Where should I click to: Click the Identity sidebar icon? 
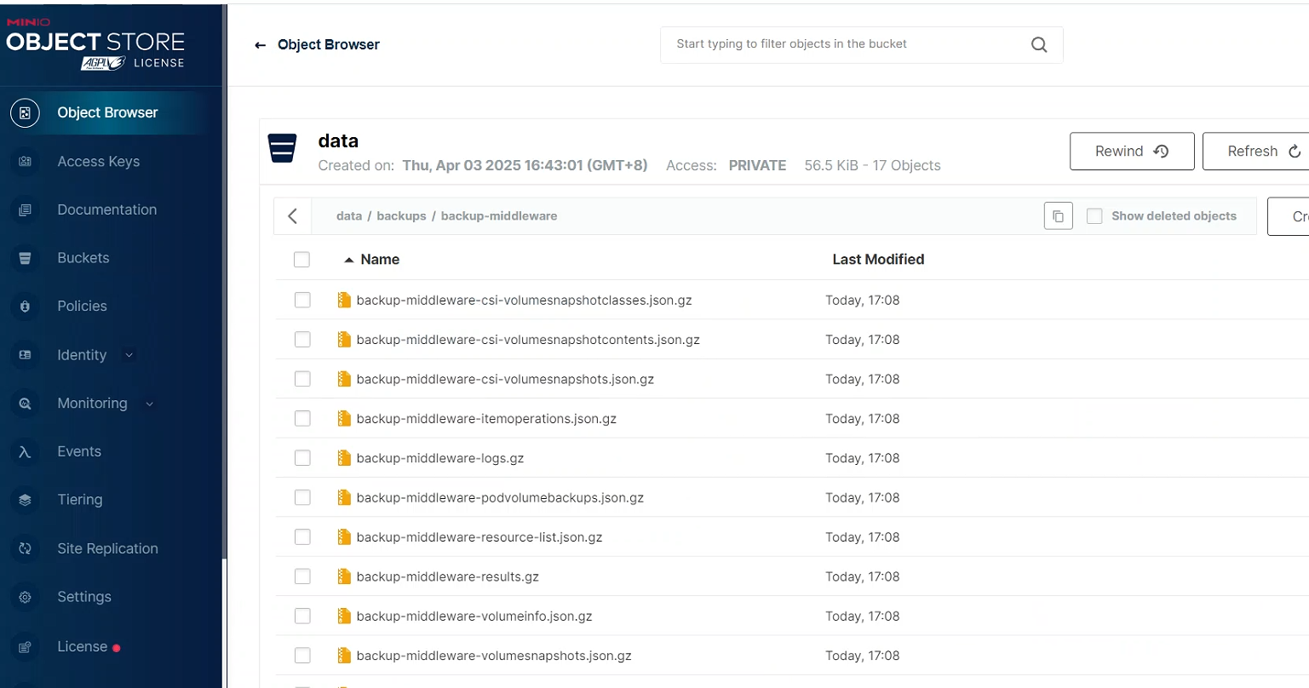[x=25, y=355]
